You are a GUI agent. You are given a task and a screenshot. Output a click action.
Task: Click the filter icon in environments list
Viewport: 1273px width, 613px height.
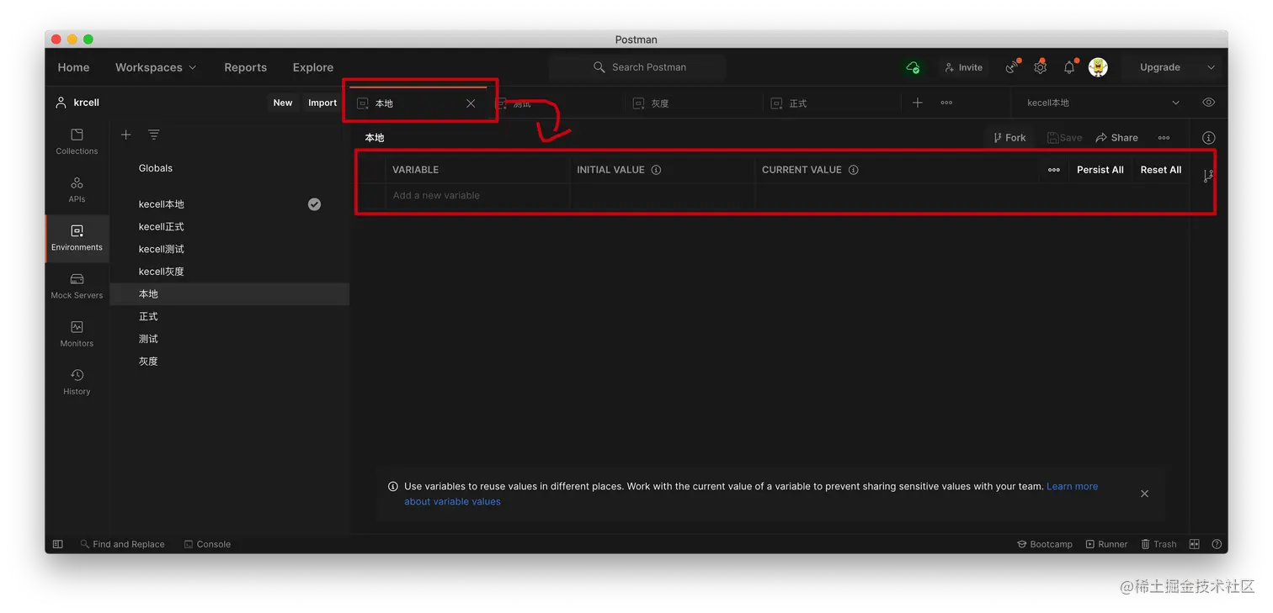[154, 135]
